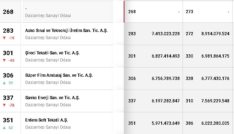Click the value 7.413.023.228 cell
Image resolution: width=234 pixels, height=134 pixels.
point(166,34)
